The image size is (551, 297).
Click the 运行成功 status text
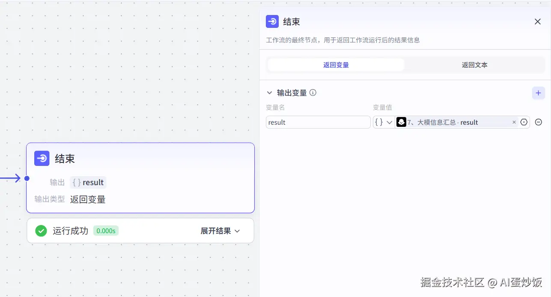click(x=70, y=231)
